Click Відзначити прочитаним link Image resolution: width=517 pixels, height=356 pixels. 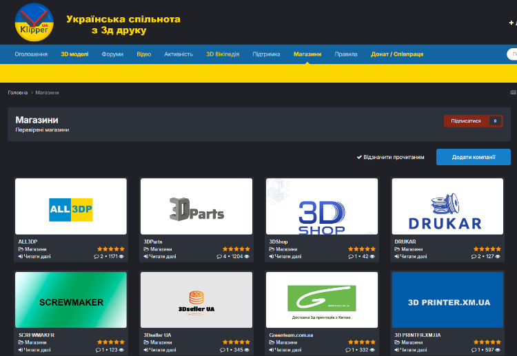point(390,157)
